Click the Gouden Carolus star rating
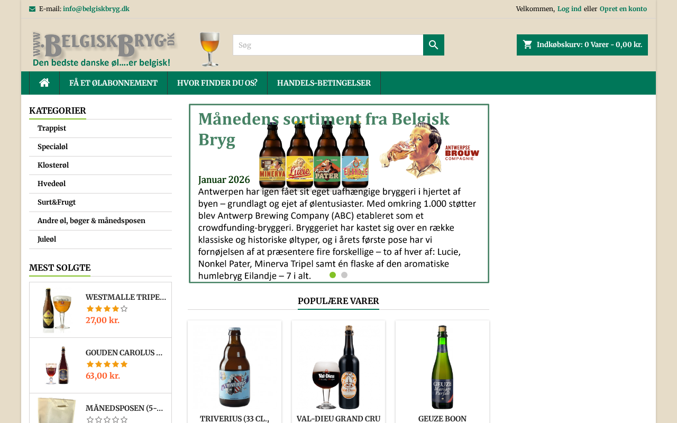 pos(107,364)
